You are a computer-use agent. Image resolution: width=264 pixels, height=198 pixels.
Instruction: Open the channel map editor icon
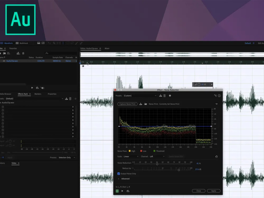[x=215, y=96]
